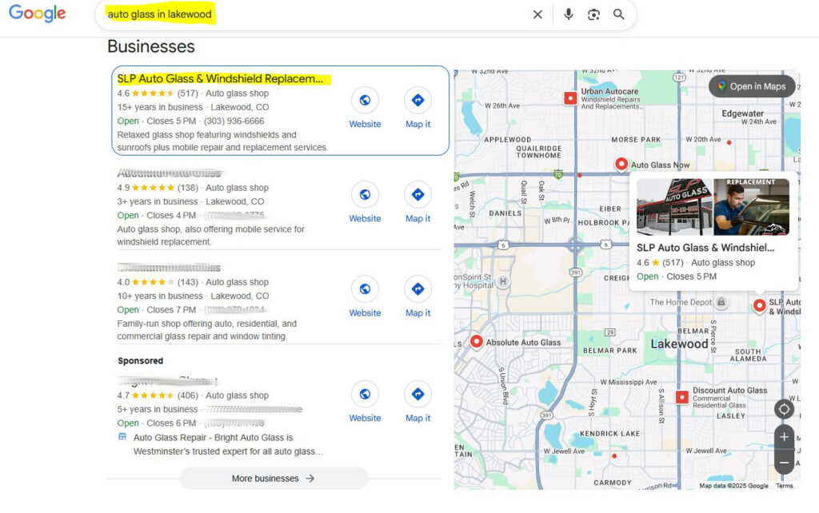Image resolution: width=819 pixels, height=513 pixels.
Task: Open search by image camera icon
Action: pyautogui.click(x=593, y=14)
